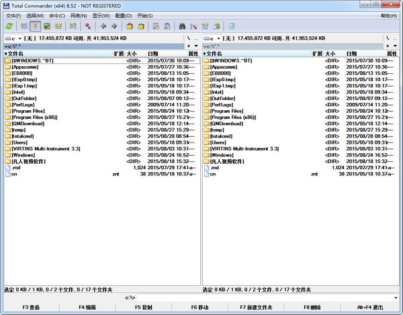Viewport: 403px width, 315px height.
Task: Toggle the full details view icon
Action: 35,26
